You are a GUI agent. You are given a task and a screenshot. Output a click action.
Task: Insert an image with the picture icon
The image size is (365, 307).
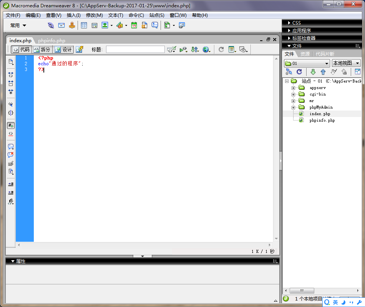coord(105,25)
